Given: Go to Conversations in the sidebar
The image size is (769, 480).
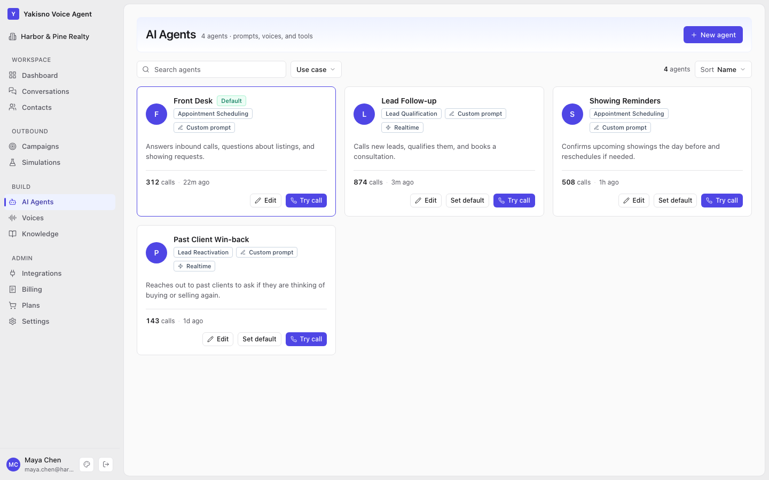Looking at the screenshot, I should tap(60, 91).
